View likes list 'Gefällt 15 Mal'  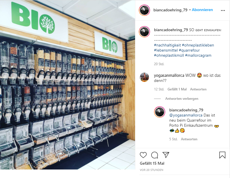[152, 163]
